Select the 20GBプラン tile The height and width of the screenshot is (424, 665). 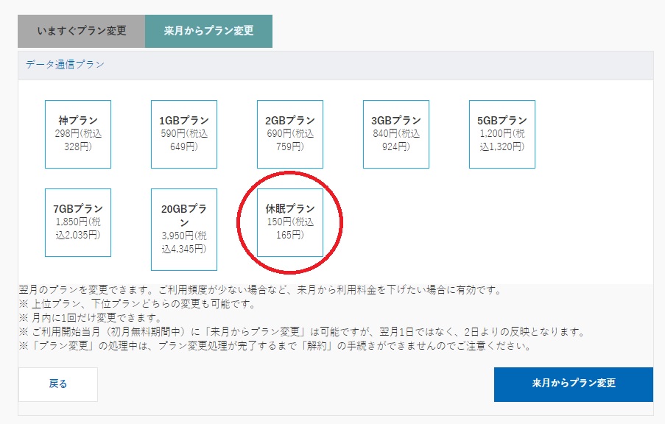click(184, 230)
